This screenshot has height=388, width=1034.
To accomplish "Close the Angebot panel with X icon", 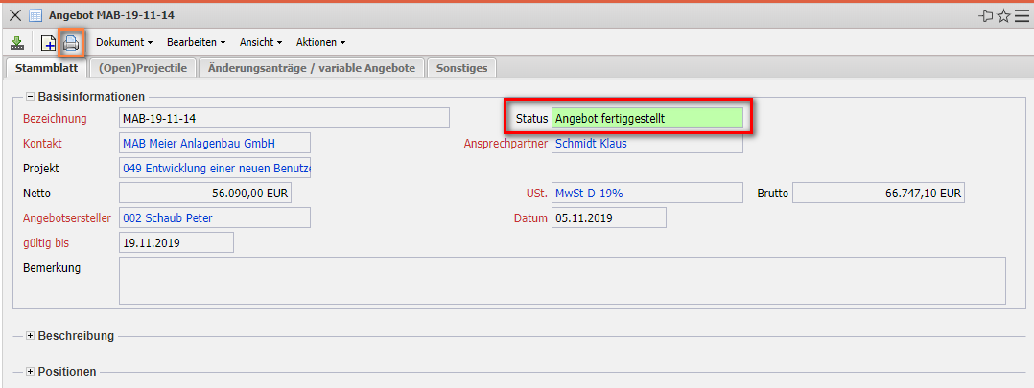I will (15, 15).
